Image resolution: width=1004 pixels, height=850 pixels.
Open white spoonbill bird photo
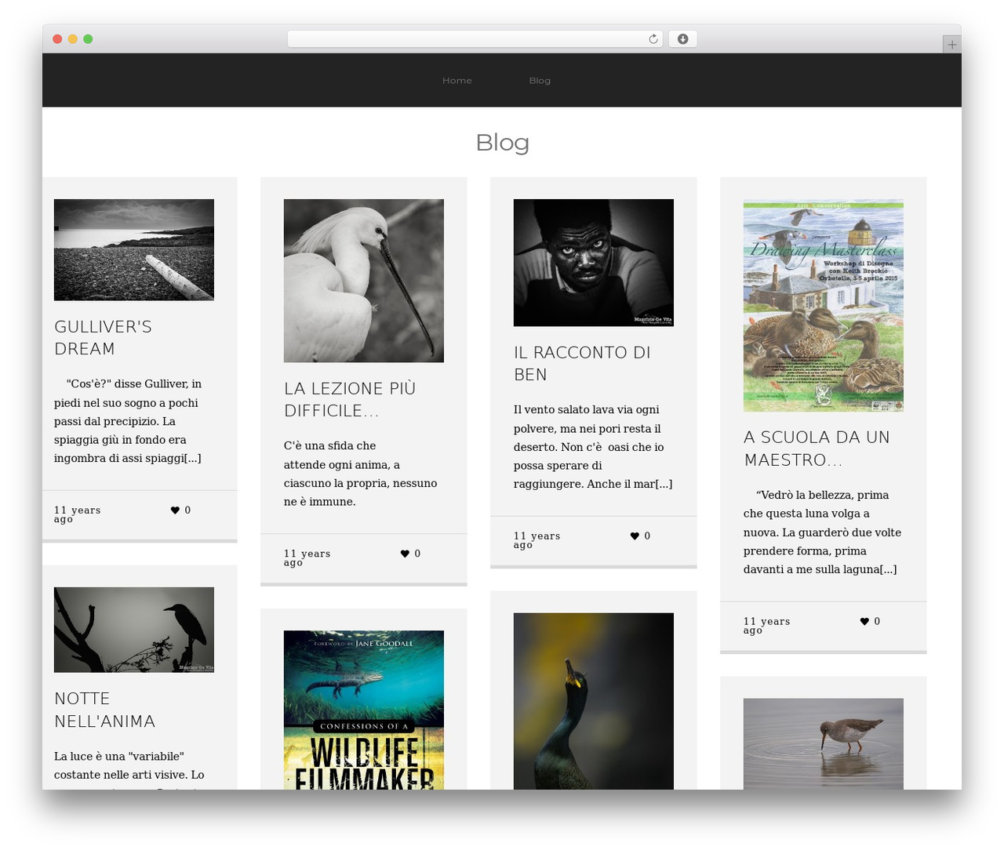(364, 281)
